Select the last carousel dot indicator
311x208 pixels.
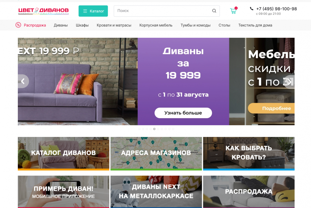click(x=173, y=129)
